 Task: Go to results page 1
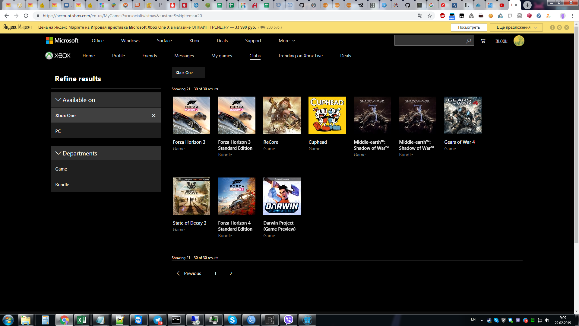(215, 273)
